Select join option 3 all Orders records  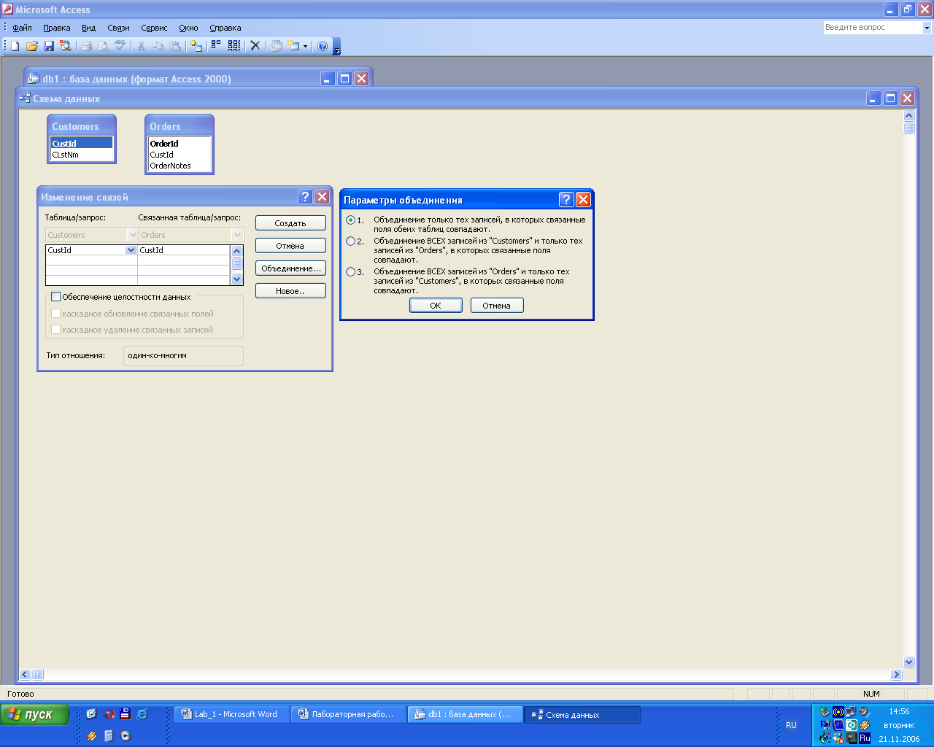[351, 271]
